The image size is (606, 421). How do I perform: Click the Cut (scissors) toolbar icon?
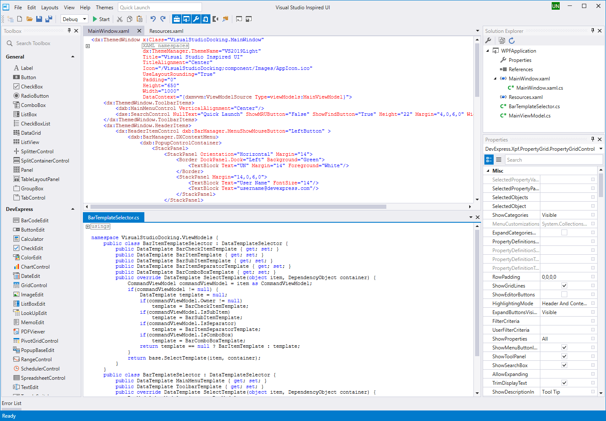pos(120,19)
